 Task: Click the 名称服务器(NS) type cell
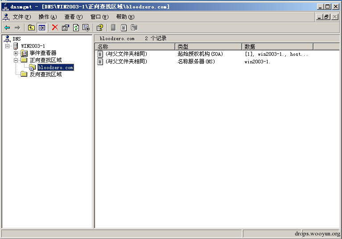coord(196,62)
